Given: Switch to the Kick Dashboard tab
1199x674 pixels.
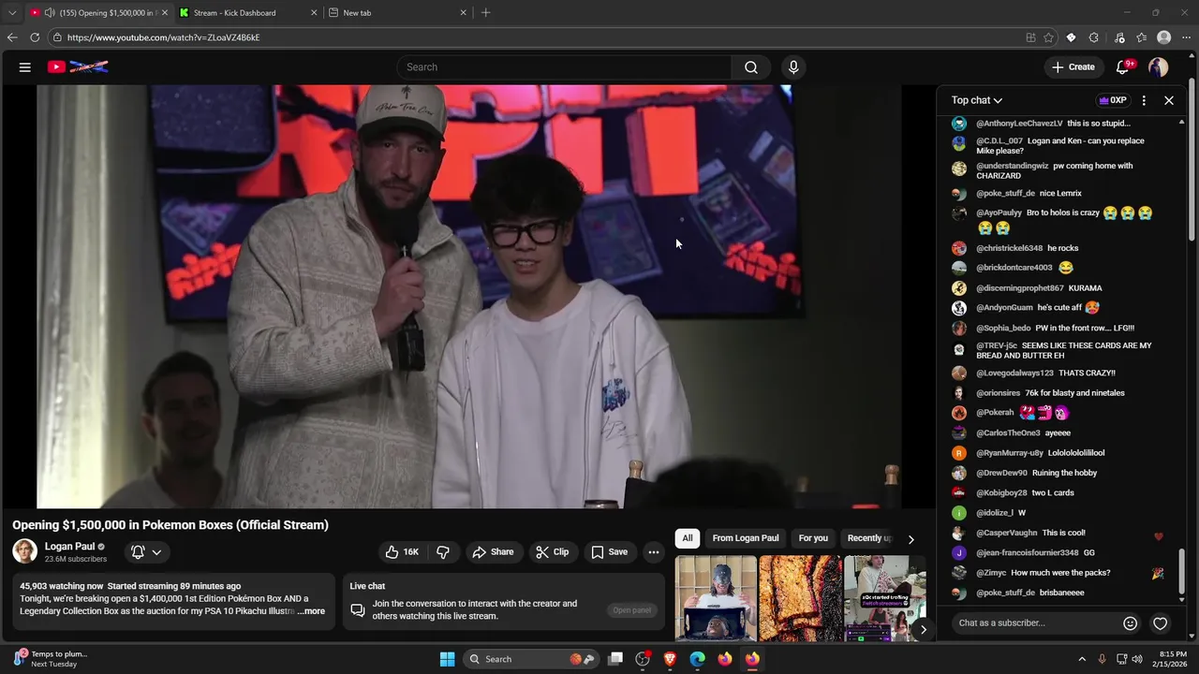Looking at the screenshot, I should pos(245,13).
